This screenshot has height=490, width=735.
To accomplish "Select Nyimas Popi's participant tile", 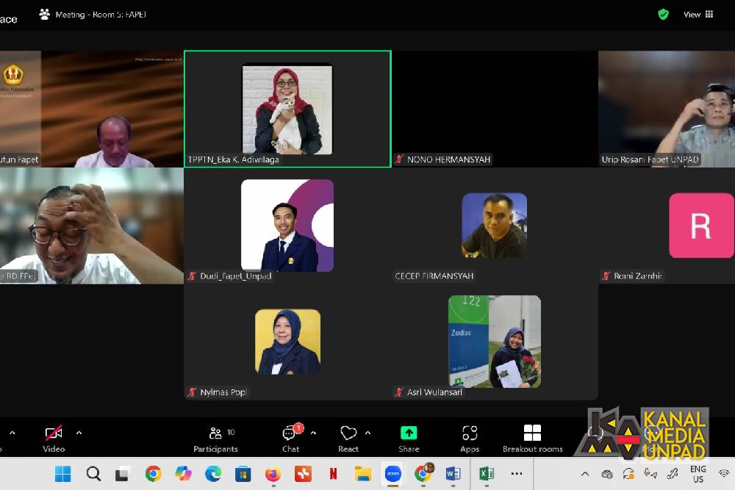I will pos(287,342).
